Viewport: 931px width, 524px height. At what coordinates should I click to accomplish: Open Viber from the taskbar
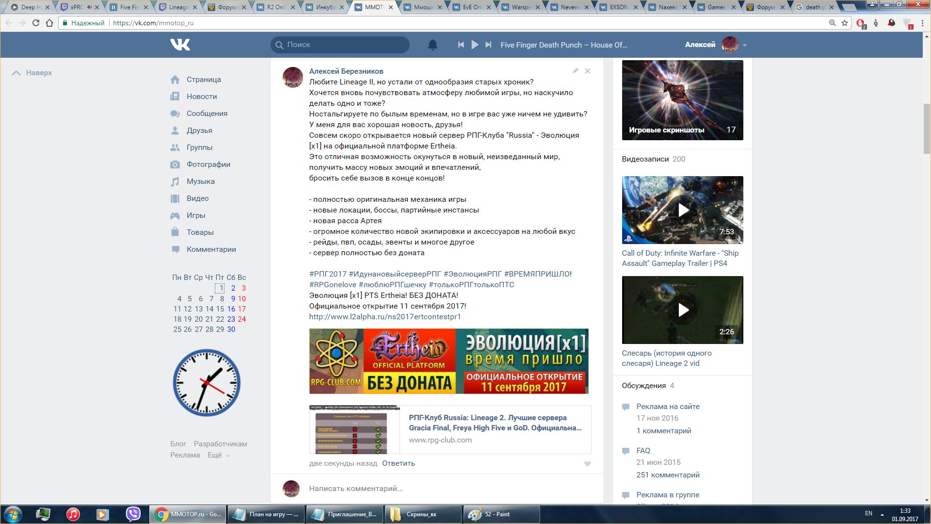coord(133,514)
